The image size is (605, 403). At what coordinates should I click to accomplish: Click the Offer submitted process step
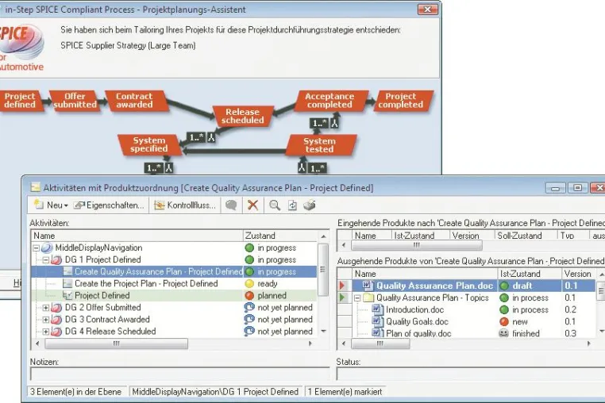75,101
